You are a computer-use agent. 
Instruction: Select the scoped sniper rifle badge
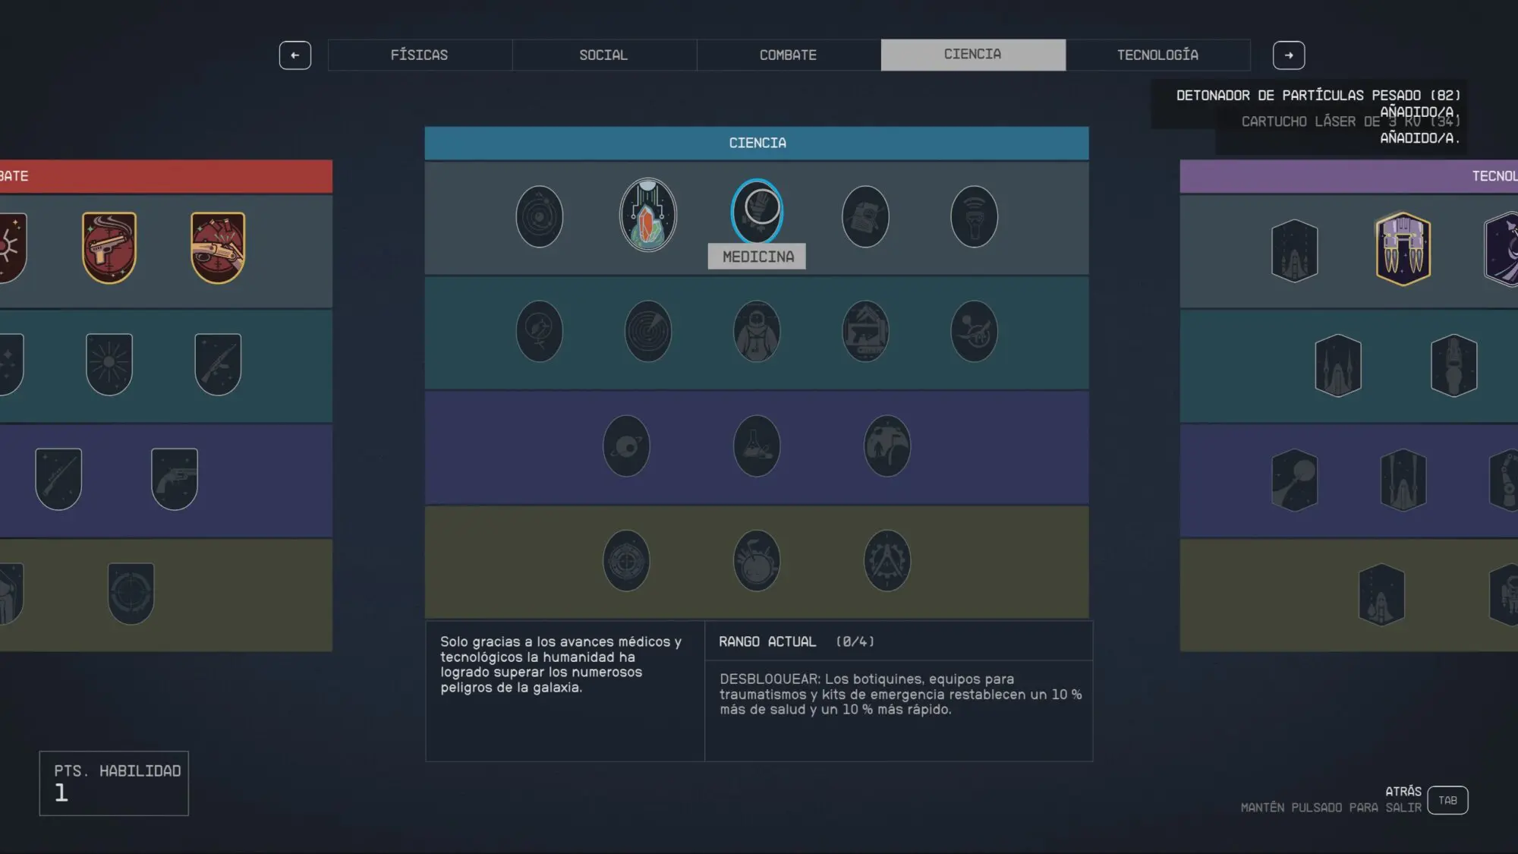[x=58, y=479]
